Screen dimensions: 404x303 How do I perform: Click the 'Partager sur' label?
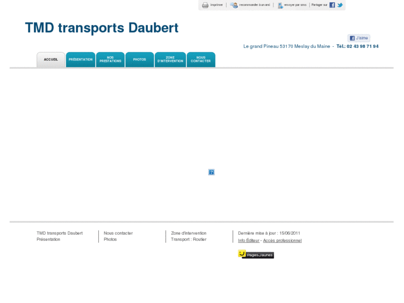(x=319, y=5)
